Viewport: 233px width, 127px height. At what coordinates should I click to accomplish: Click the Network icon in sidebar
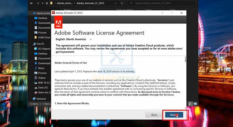(x=34, y=99)
